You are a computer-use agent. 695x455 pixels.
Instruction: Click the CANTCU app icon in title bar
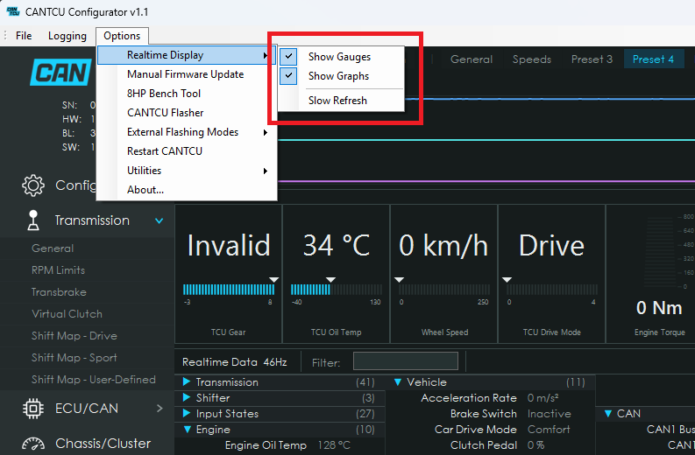(x=13, y=11)
